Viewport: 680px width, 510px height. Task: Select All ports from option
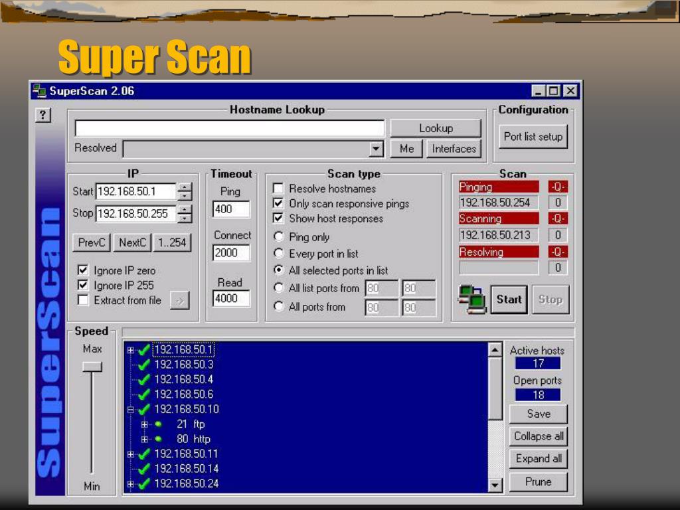click(279, 307)
